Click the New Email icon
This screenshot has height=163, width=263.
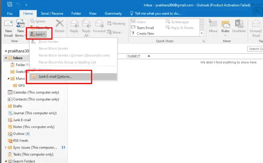coord(9,24)
